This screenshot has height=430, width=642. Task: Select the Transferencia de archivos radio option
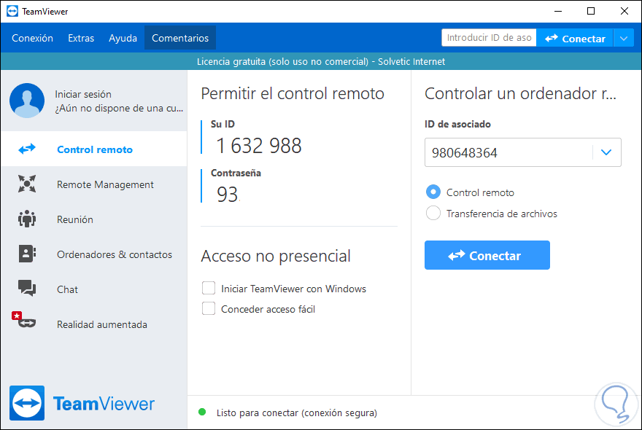433,213
